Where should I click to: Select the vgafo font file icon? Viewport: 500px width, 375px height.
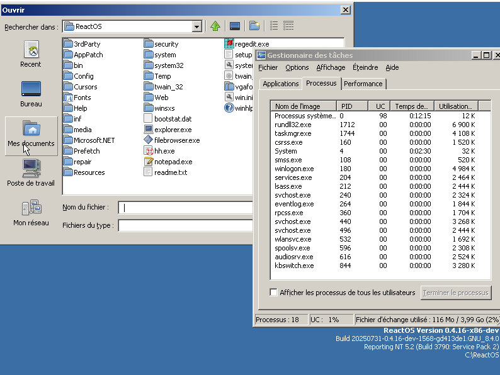(x=229, y=86)
